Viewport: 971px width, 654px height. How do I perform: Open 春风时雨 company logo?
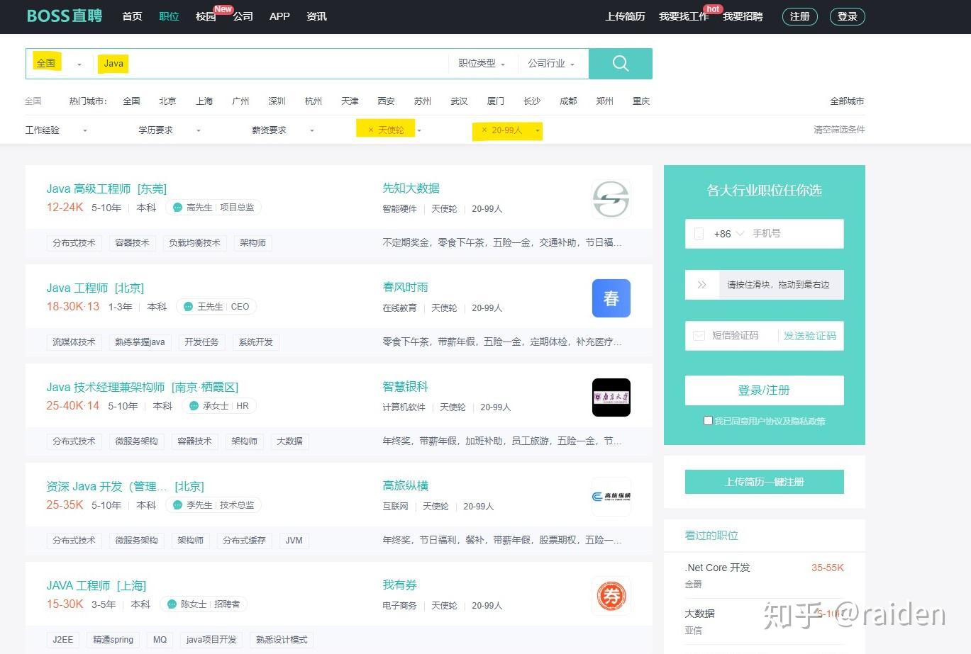click(611, 298)
